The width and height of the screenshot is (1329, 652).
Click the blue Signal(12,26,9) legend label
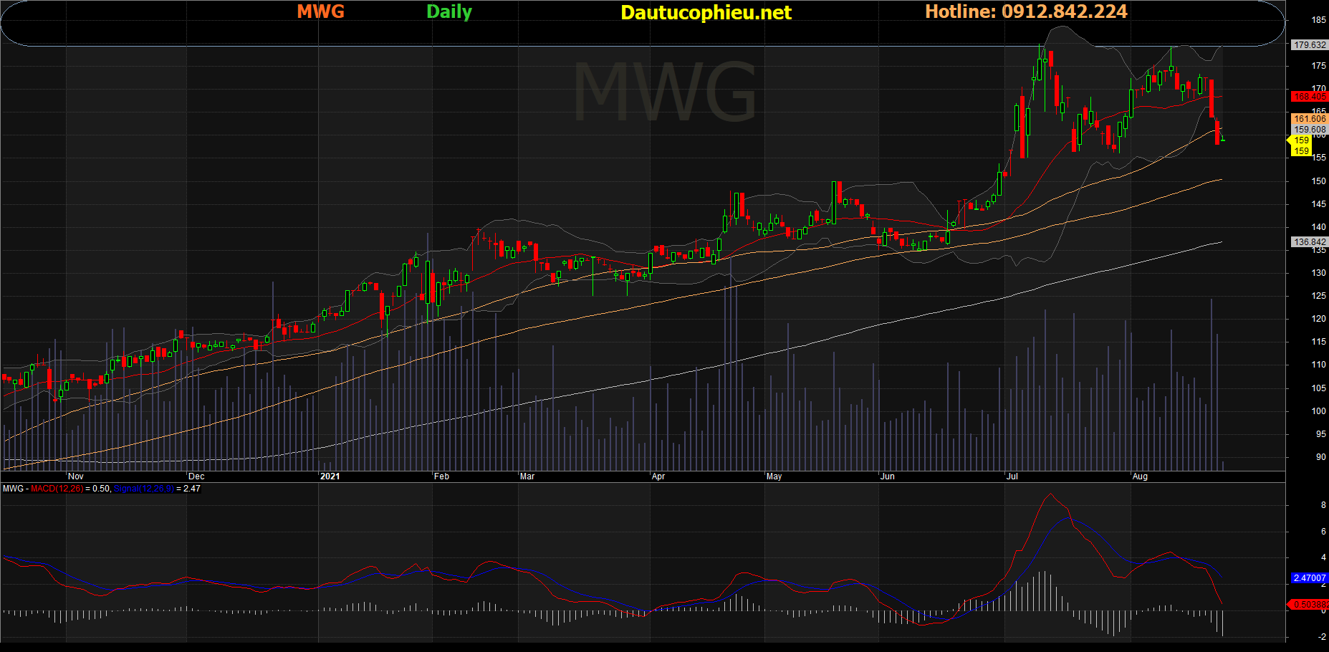point(143,489)
